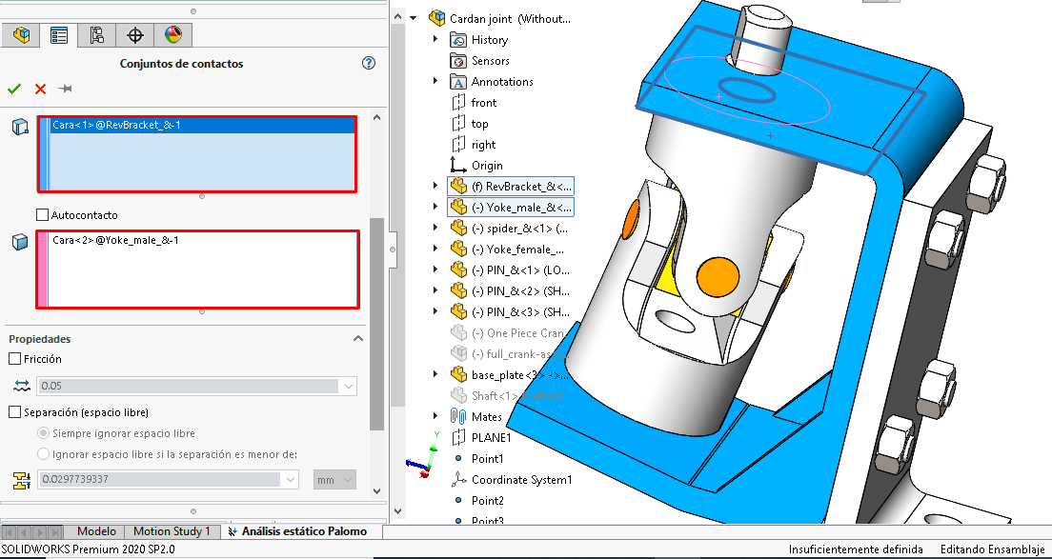Screen dimensions: 1052x559
Task: Accept contact set with green checkmark
Action: (14, 89)
